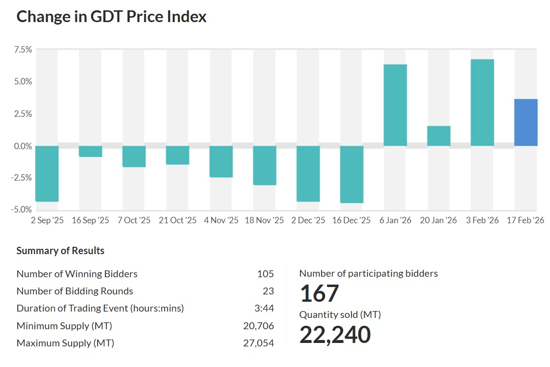
Task: Click the Summary of Results heading
Action: [60, 251]
